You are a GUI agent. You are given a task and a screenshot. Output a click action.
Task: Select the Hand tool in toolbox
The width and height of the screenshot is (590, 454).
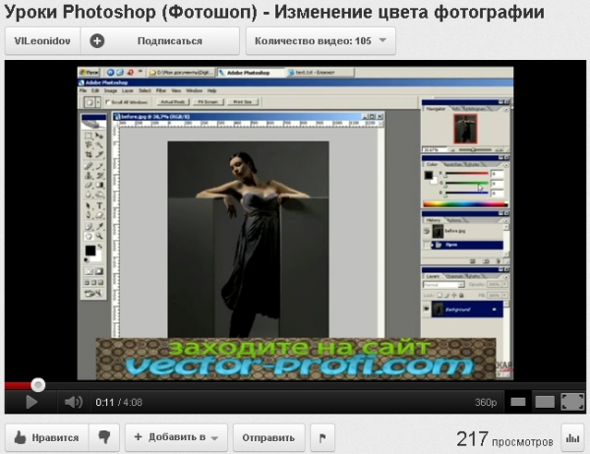88,236
